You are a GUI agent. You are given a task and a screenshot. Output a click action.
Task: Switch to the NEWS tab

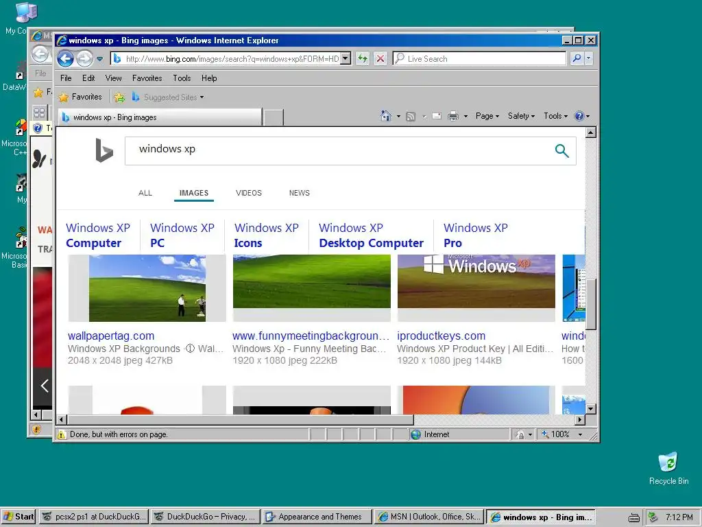tap(299, 193)
